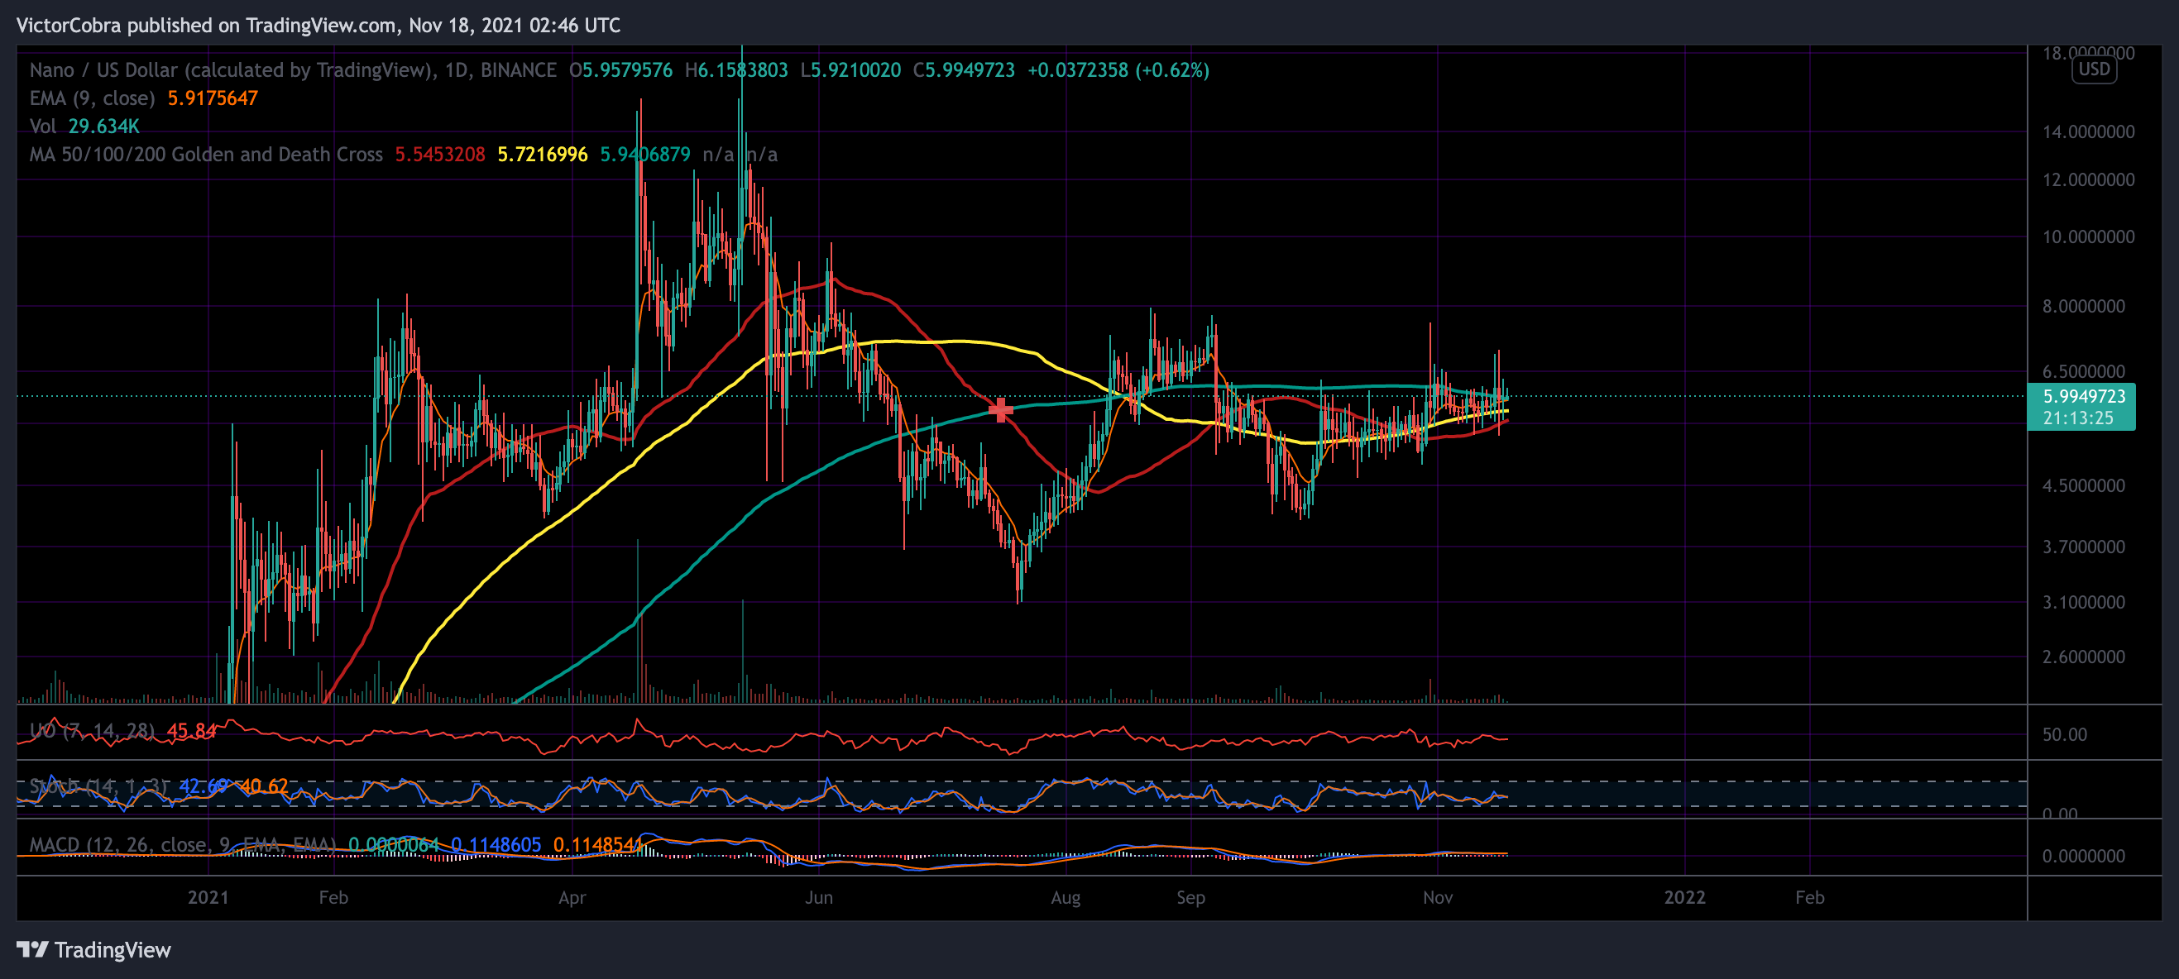Click the MACD 0.0000000 scale label
This screenshot has height=979, width=2179.
2082,856
